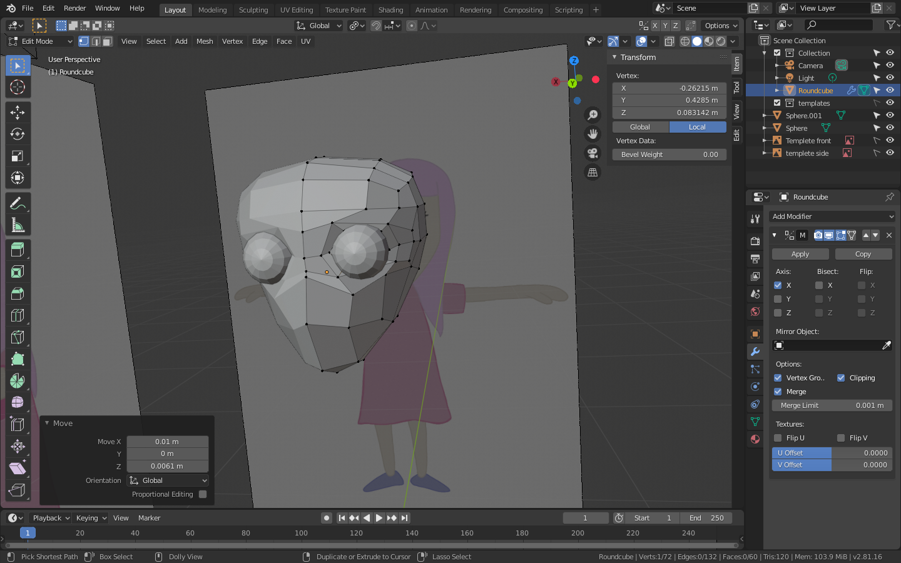Click the Cursor tool icon
Viewport: 901px width, 563px height.
(18, 87)
